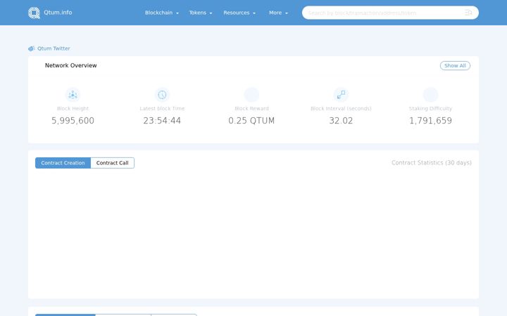
Task: Click the block reward value 0.25 QTUM
Action: tap(251, 121)
